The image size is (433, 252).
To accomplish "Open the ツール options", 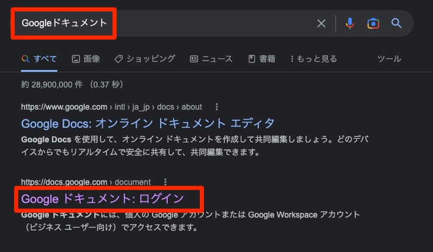I will 389,59.
